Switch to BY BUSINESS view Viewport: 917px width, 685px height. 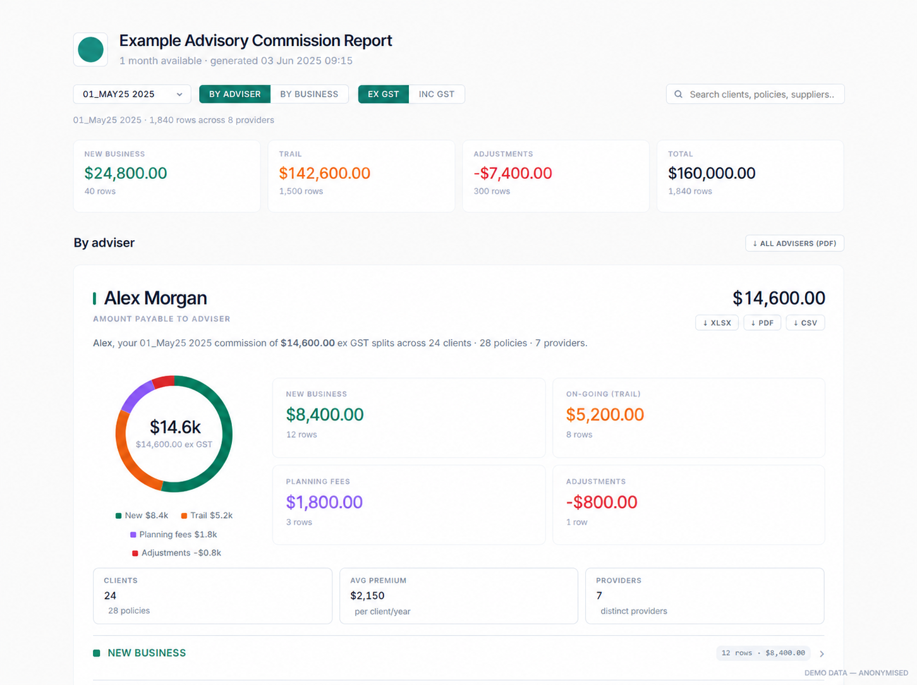point(309,94)
